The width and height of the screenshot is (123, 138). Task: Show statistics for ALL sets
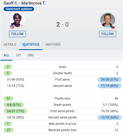coord(6,55)
